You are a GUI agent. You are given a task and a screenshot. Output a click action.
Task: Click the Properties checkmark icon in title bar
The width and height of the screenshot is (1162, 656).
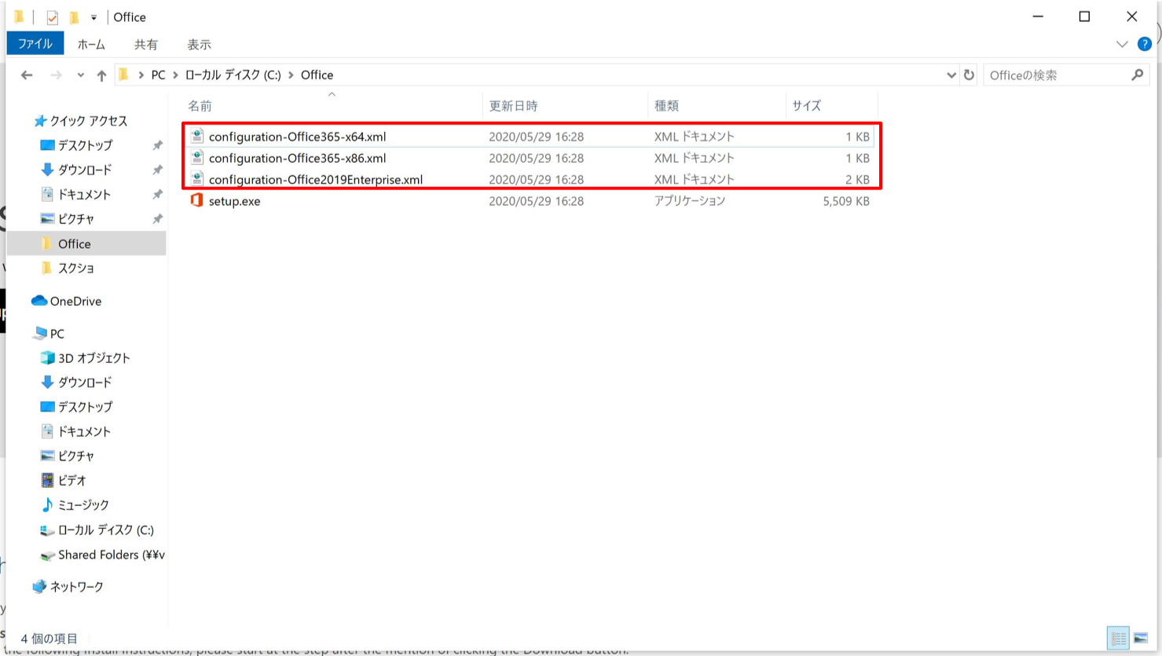click(x=52, y=17)
